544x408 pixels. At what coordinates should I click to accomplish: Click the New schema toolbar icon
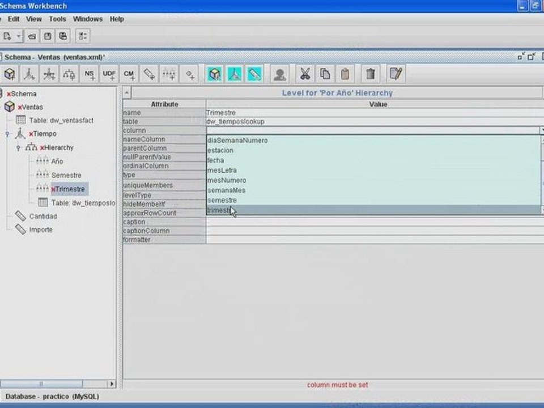pos(7,36)
